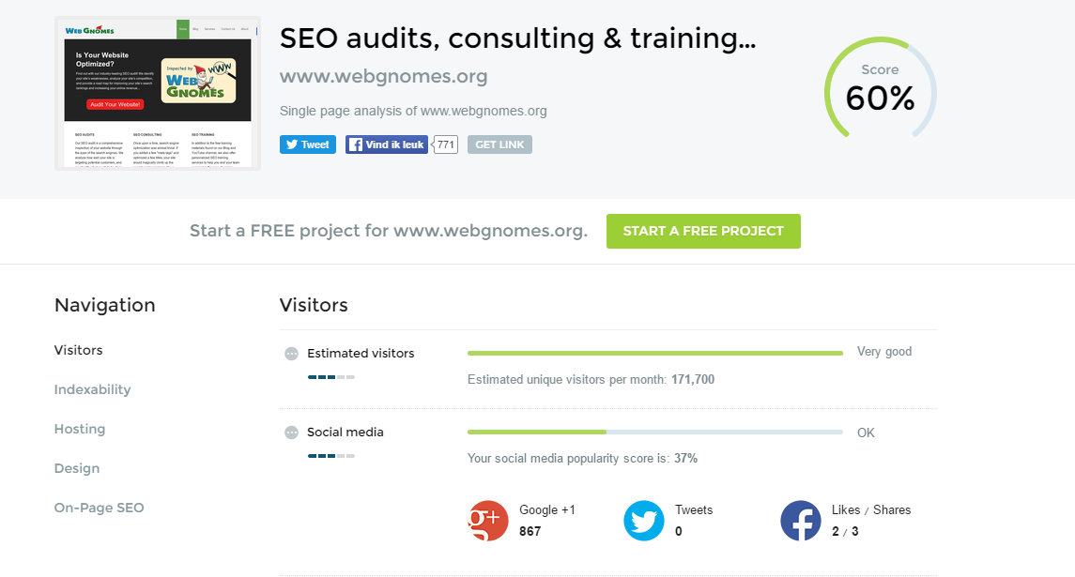Go to Visitors navigation section
Viewport: 1075px width, 577px height.
click(79, 350)
